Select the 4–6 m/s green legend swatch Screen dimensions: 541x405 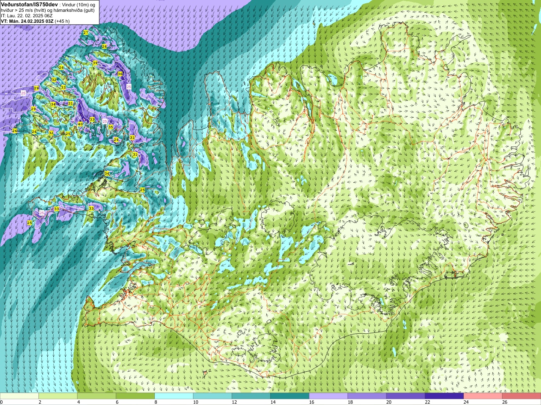[x=97, y=396]
